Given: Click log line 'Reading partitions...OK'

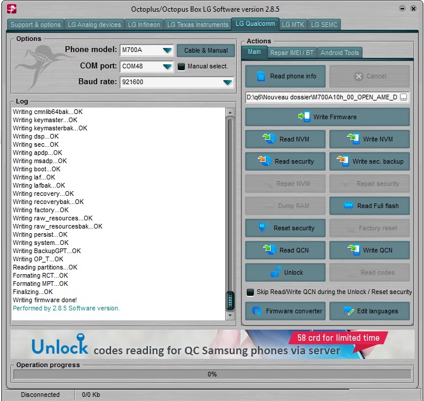Looking at the screenshot, I should coord(45,267).
